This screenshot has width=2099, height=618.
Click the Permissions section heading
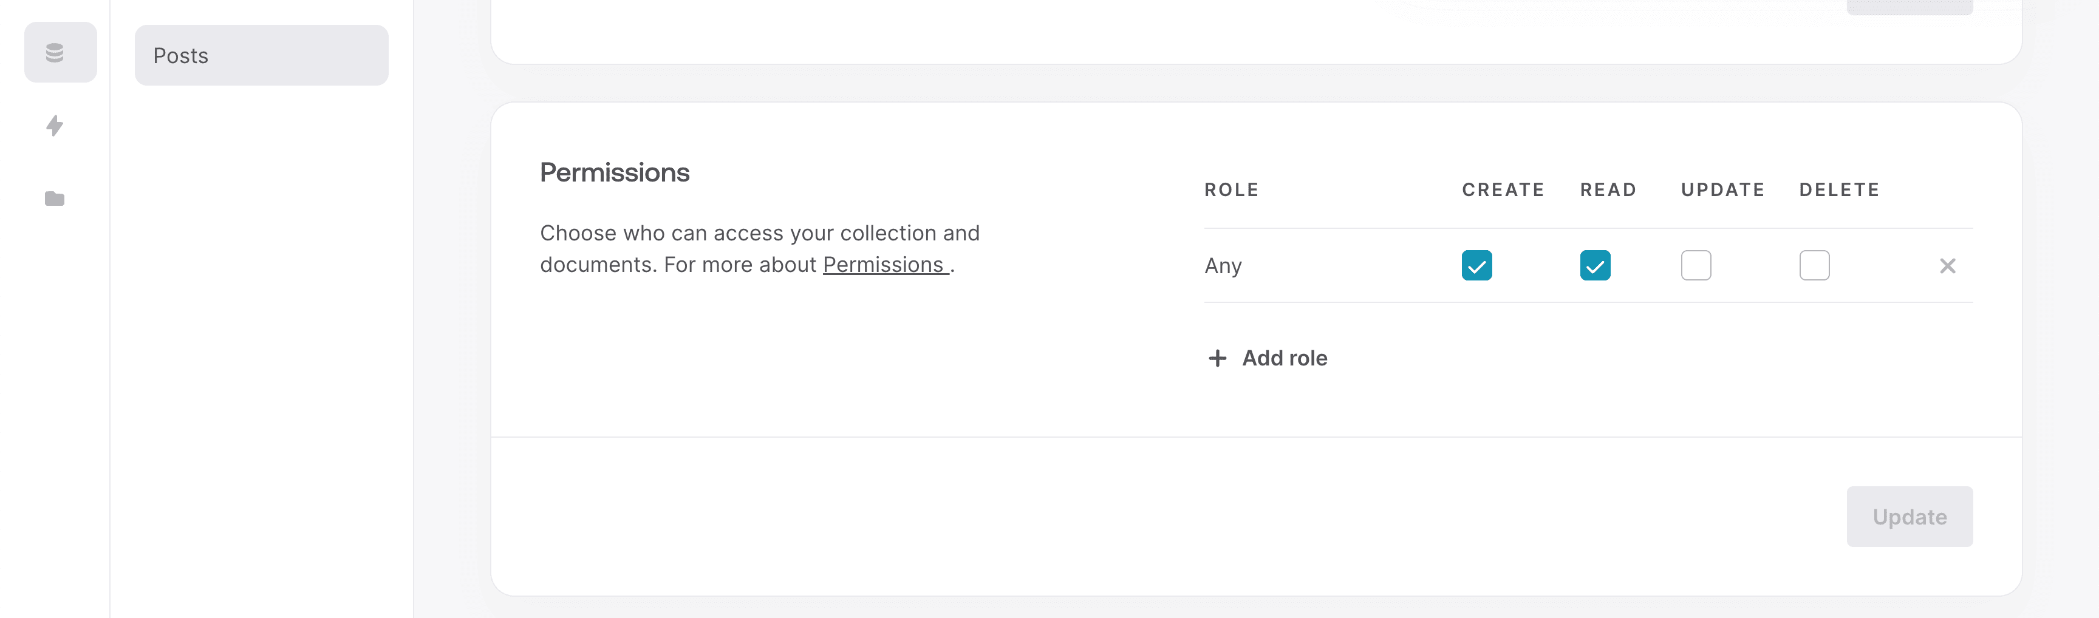[x=615, y=172]
